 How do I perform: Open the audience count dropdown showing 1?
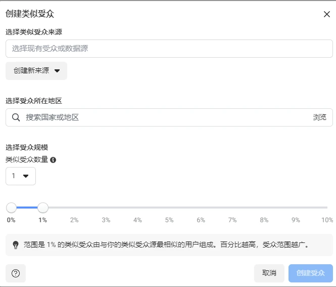click(21, 176)
